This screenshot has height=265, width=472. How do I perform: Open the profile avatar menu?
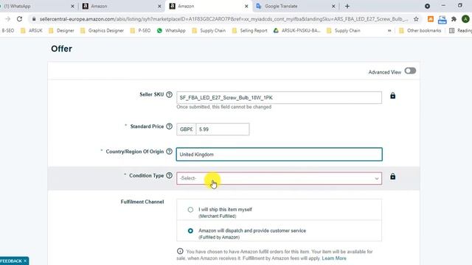(465, 19)
